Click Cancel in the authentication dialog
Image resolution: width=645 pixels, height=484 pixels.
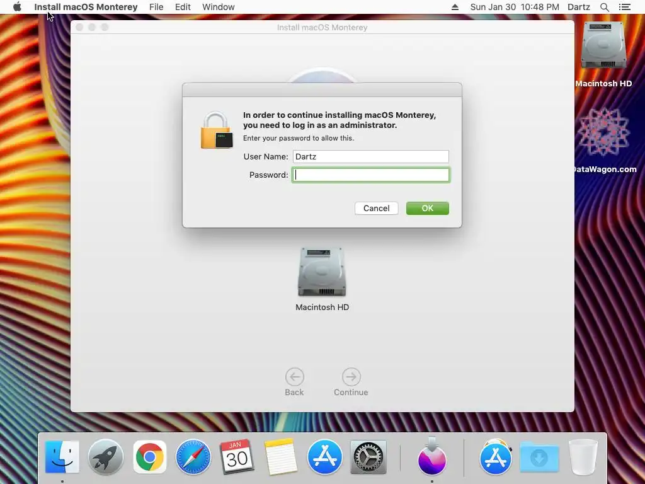pyautogui.click(x=377, y=208)
